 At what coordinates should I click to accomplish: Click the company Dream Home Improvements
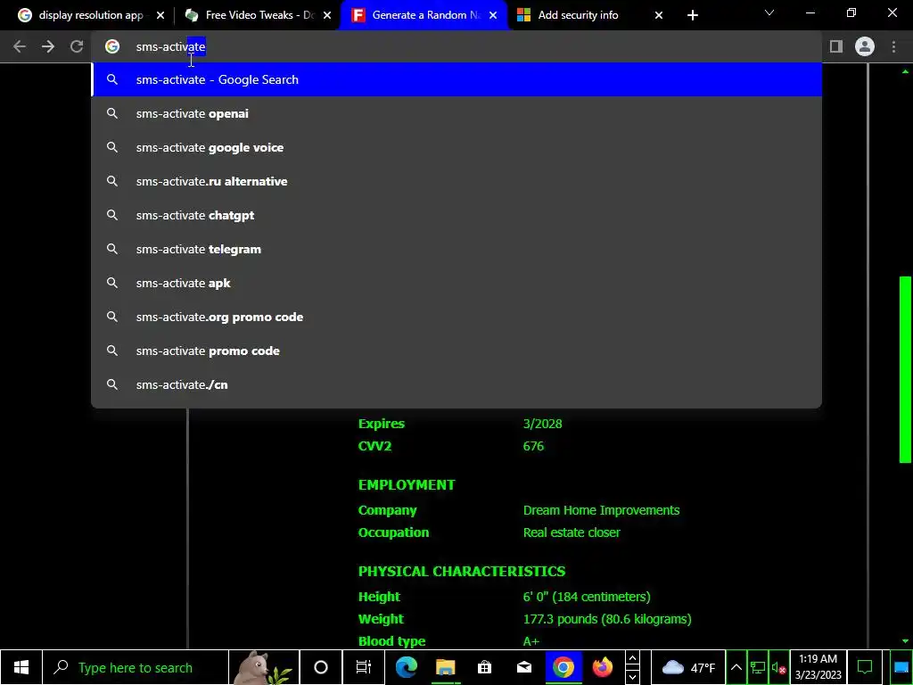click(602, 510)
